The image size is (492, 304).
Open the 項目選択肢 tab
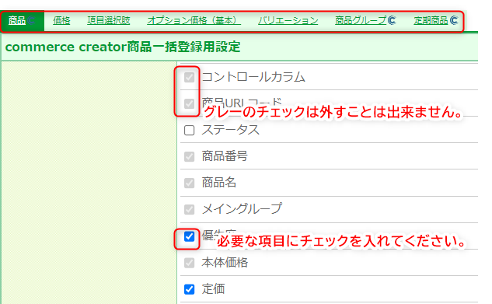pos(109,21)
